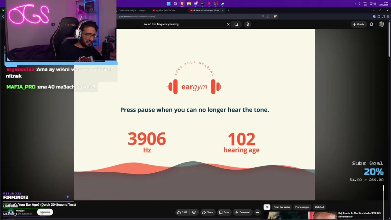Like the video with 3.6K likes
The width and height of the screenshot is (391, 220).
(x=182, y=212)
